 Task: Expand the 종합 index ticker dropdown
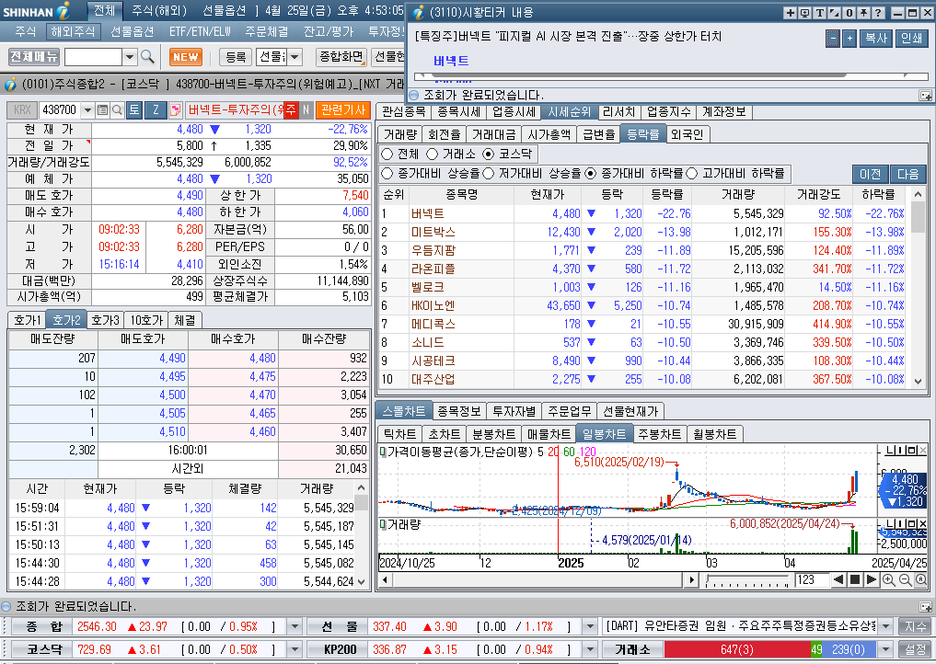point(295,627)
